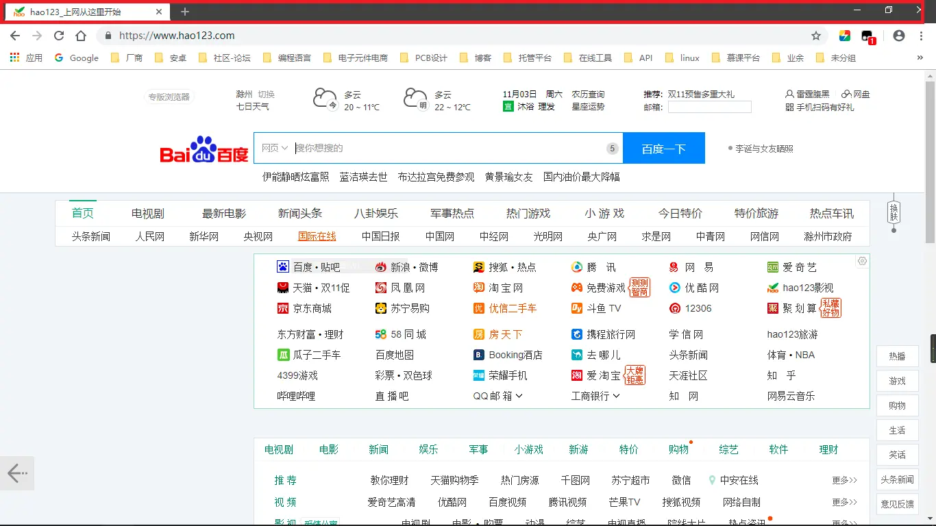
Task: Open a new browser tab
Action: [x=185, y=12]
